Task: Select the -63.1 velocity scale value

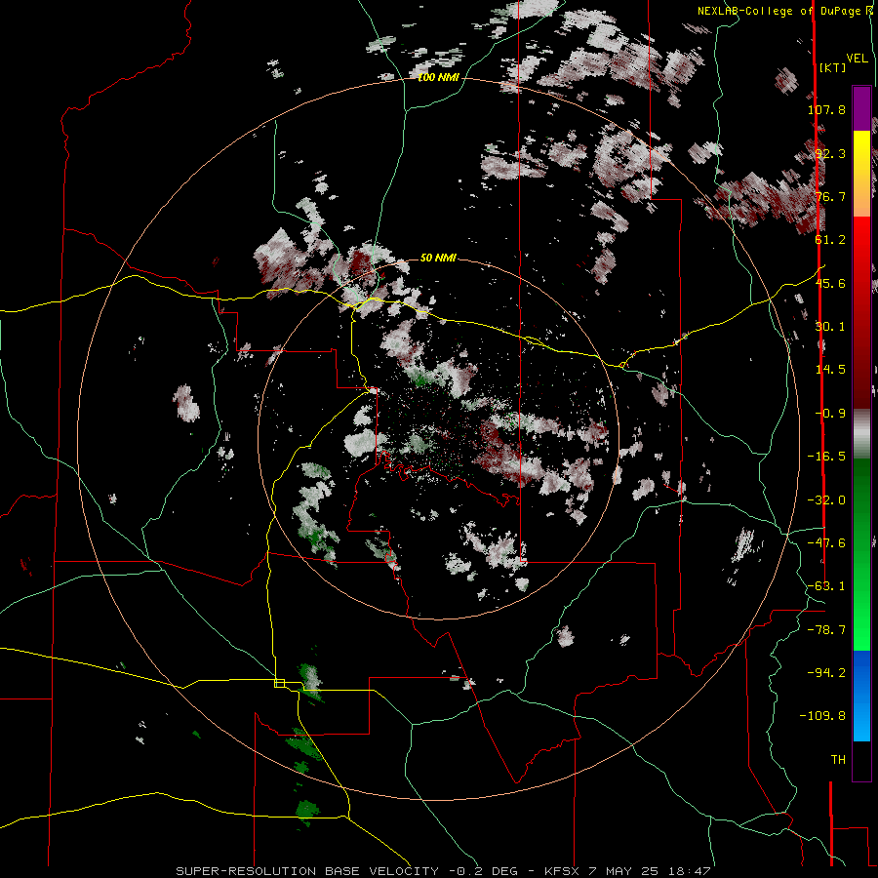Action: point(826,586)
